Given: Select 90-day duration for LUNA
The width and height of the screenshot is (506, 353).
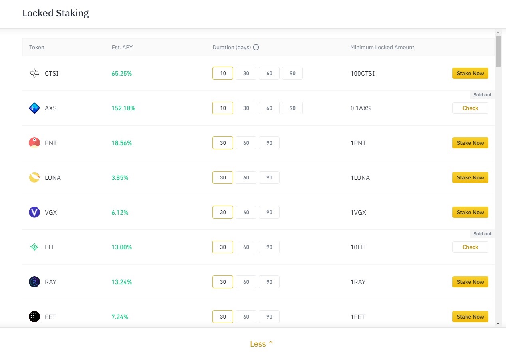Looking at the screenshot, I should (269, 177).
